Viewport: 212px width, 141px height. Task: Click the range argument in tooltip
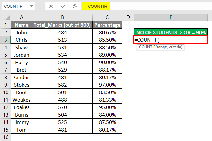point(162,47)
